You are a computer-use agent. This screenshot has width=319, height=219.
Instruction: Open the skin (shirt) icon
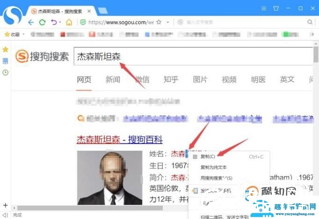276,8
